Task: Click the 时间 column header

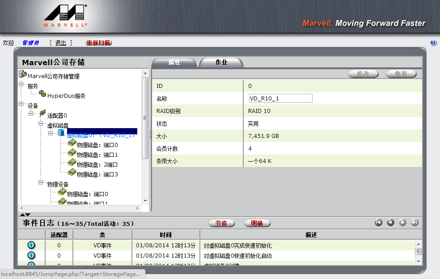Action: 165,235
